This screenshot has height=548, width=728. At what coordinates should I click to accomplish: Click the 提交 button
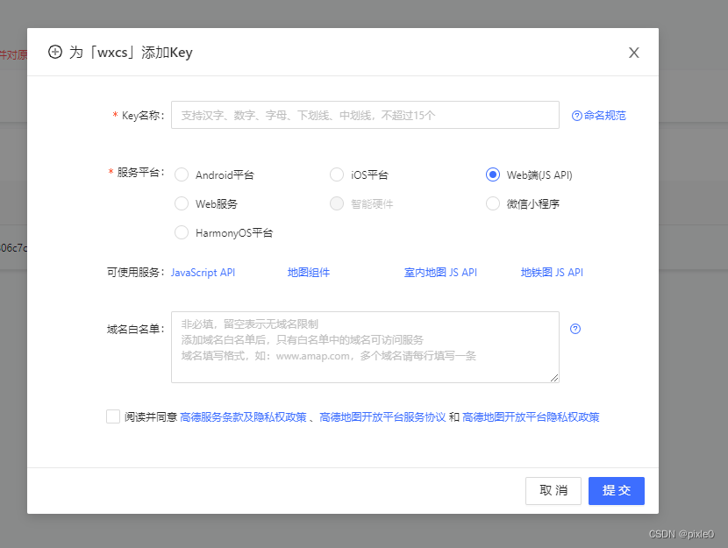tap(617, 491)
